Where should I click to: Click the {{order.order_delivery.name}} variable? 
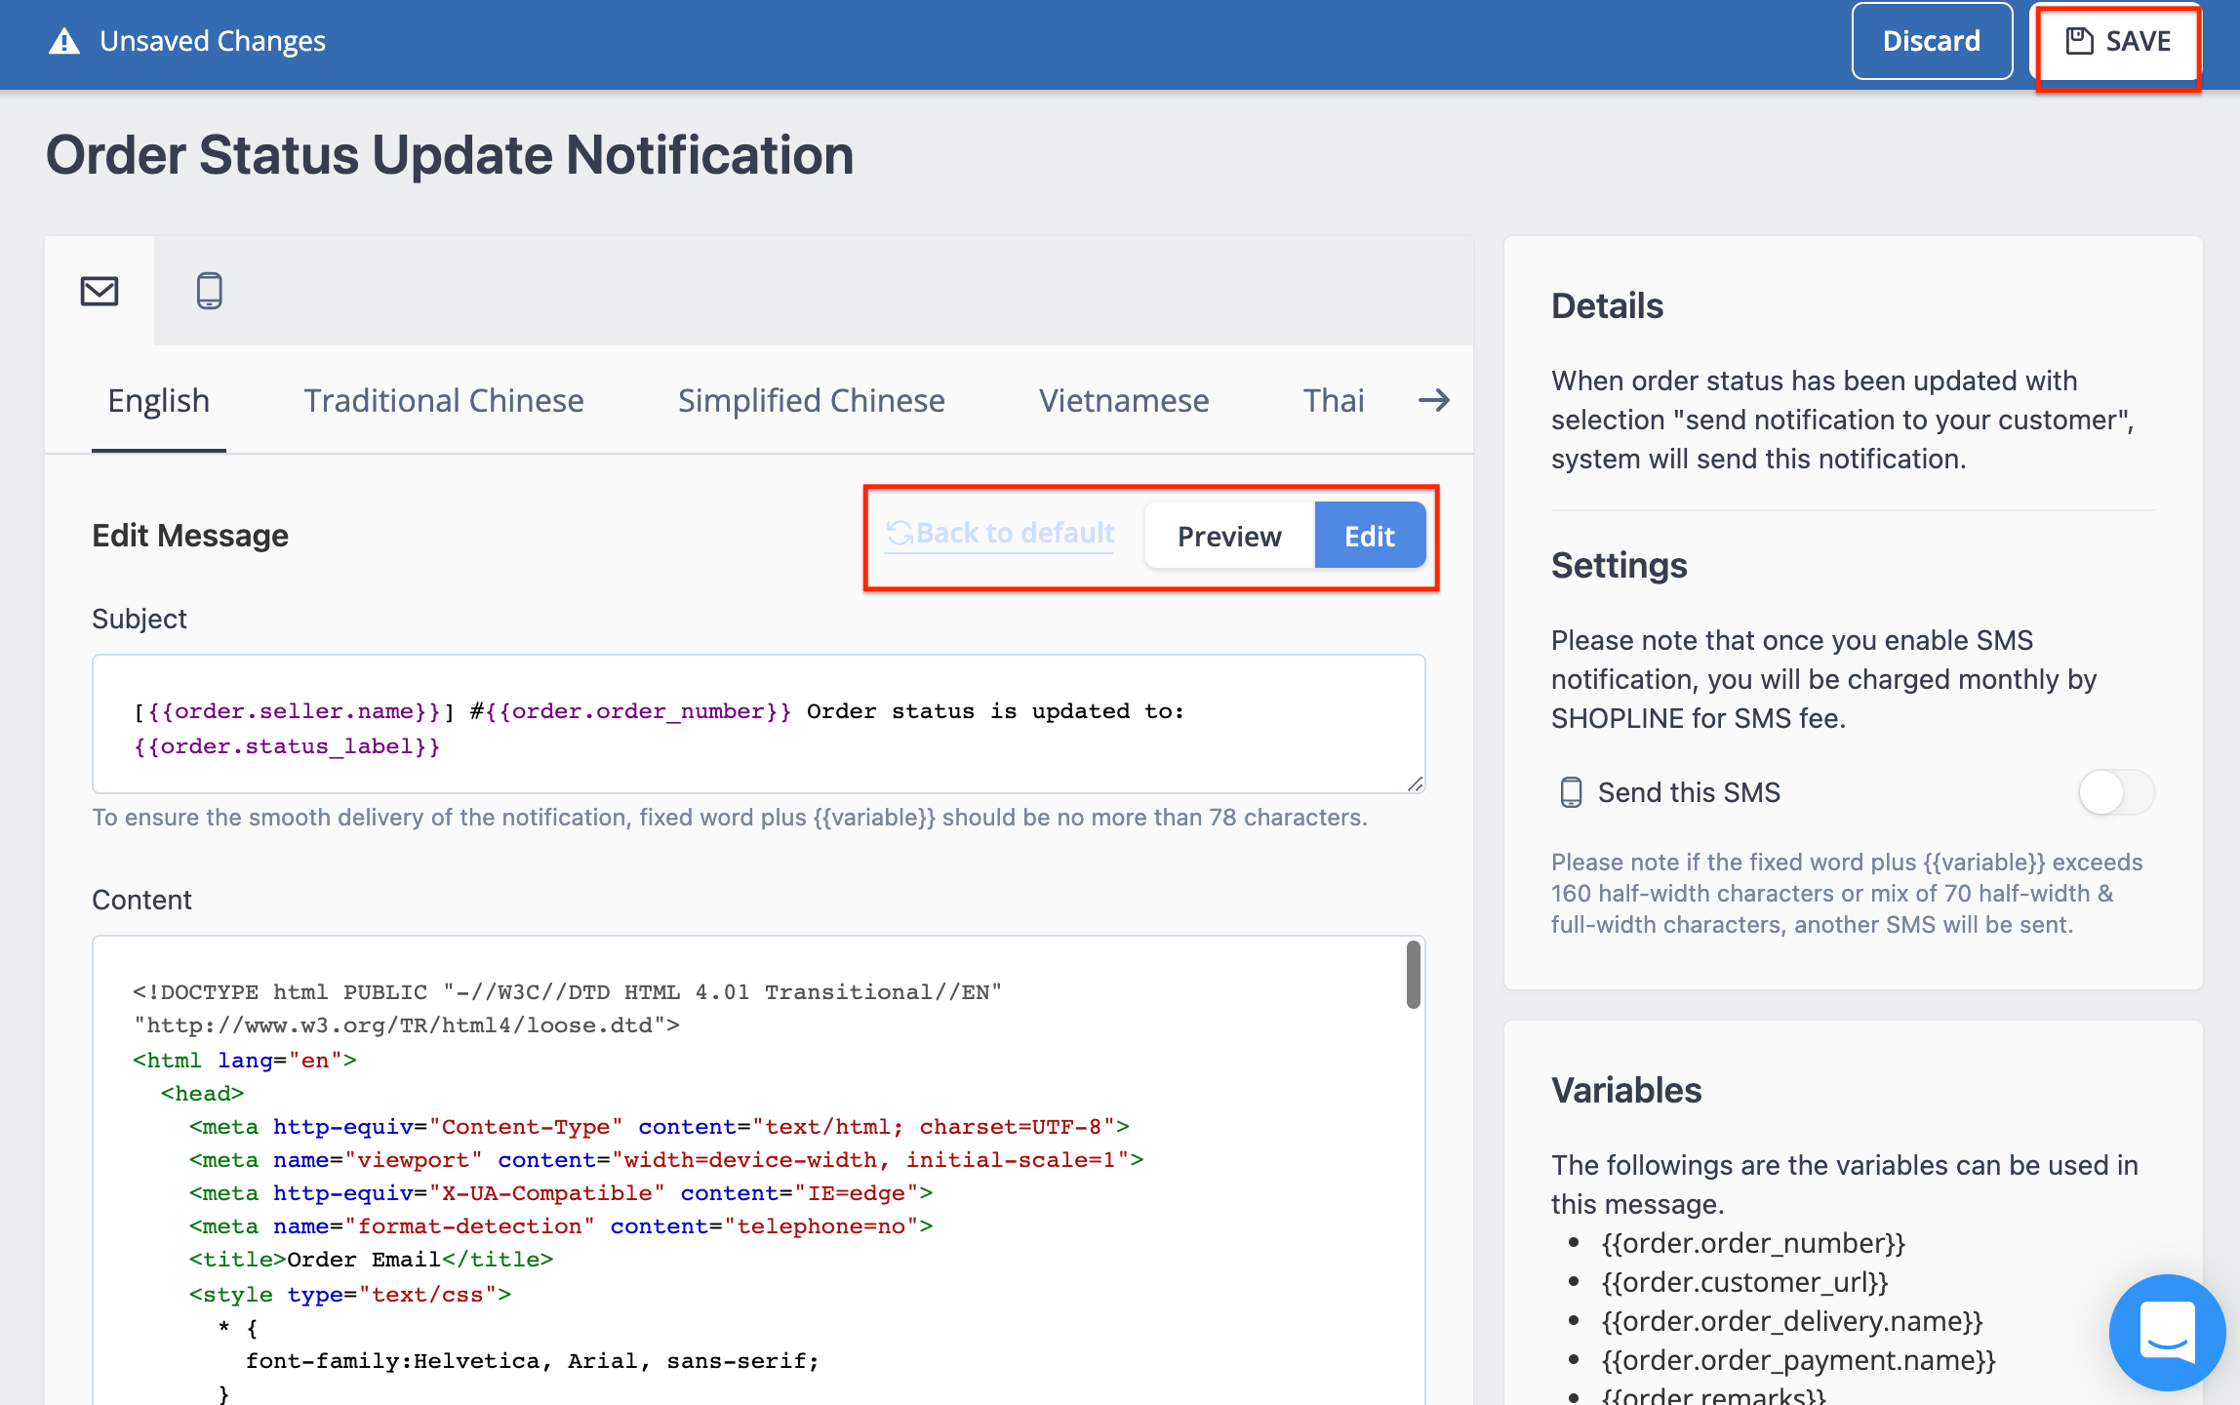tap(1791, 1321)
